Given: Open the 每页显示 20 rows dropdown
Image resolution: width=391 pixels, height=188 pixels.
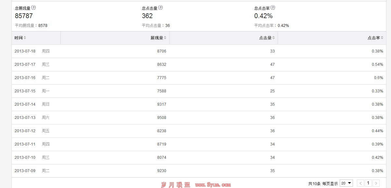Looking at the screenshot, I should pos(347,183).
